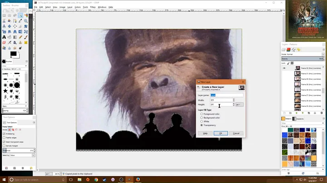Viewport: 327px width, 183px height.
Task: Click the reset tool options icon
Action: [x=31, y=168]
